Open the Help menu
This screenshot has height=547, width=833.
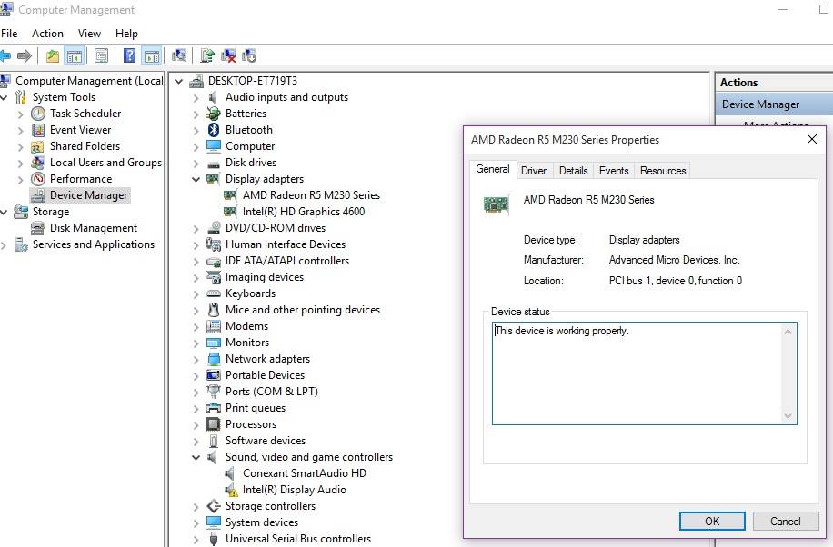tap(126, 34)
